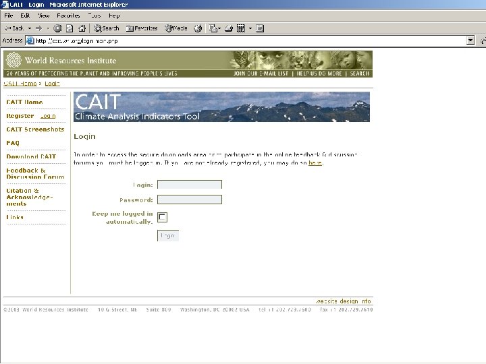Open Feedback & Discussion Forum link

tap(35, 174)
